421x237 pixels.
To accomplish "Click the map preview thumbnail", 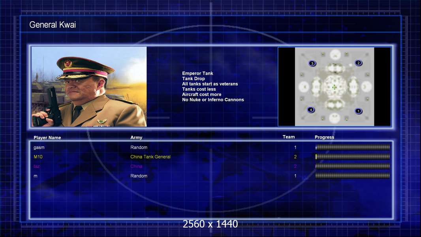I will (x=334, y=87).
